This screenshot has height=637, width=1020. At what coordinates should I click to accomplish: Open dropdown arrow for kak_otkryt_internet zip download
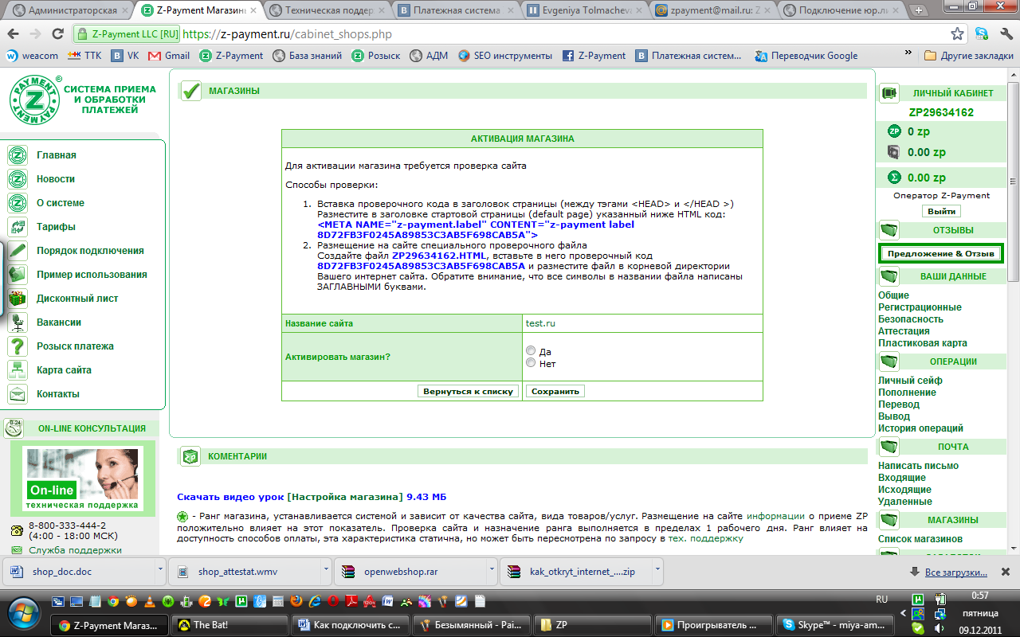(x=657, y=571)
